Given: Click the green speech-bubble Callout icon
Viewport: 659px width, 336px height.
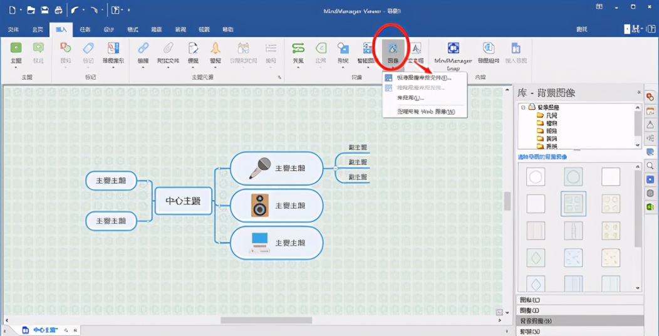Looking at the screenshot, I should (x=38, y=48).
